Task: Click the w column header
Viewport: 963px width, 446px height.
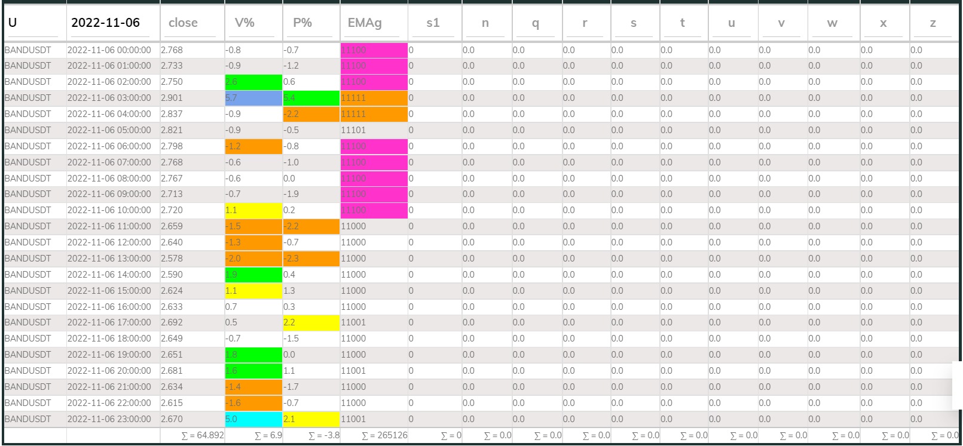Action: (x=833, y=23)
